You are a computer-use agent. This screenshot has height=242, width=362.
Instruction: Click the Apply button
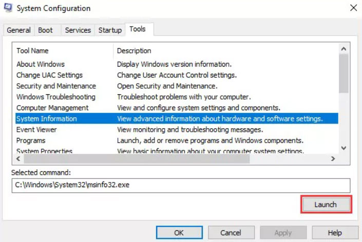283,233
